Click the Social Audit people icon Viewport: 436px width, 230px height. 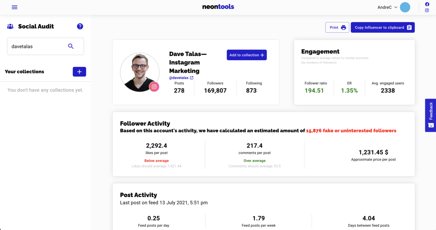click(10, 26)
